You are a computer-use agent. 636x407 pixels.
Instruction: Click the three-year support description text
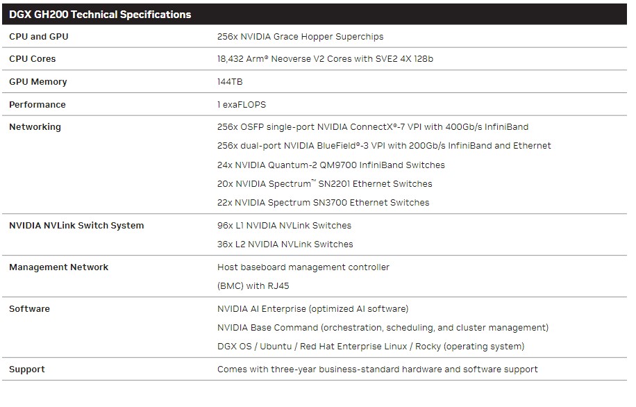pos(377,369)
